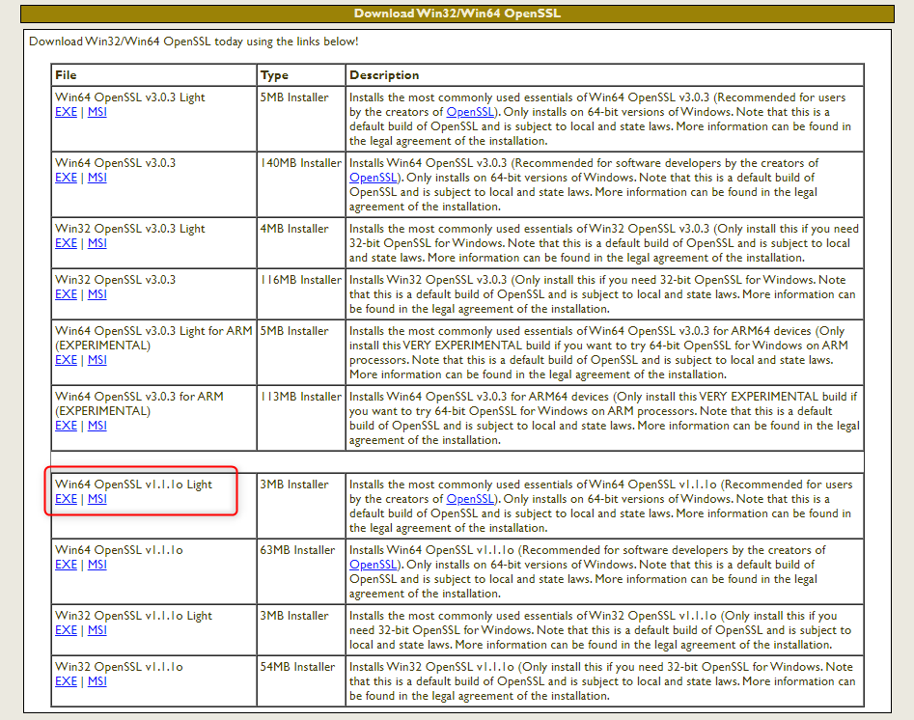Download the Win32 OpenSSL v3.0.3 Light EXE
The image size is (914, 720).
[x=66, y=243]
